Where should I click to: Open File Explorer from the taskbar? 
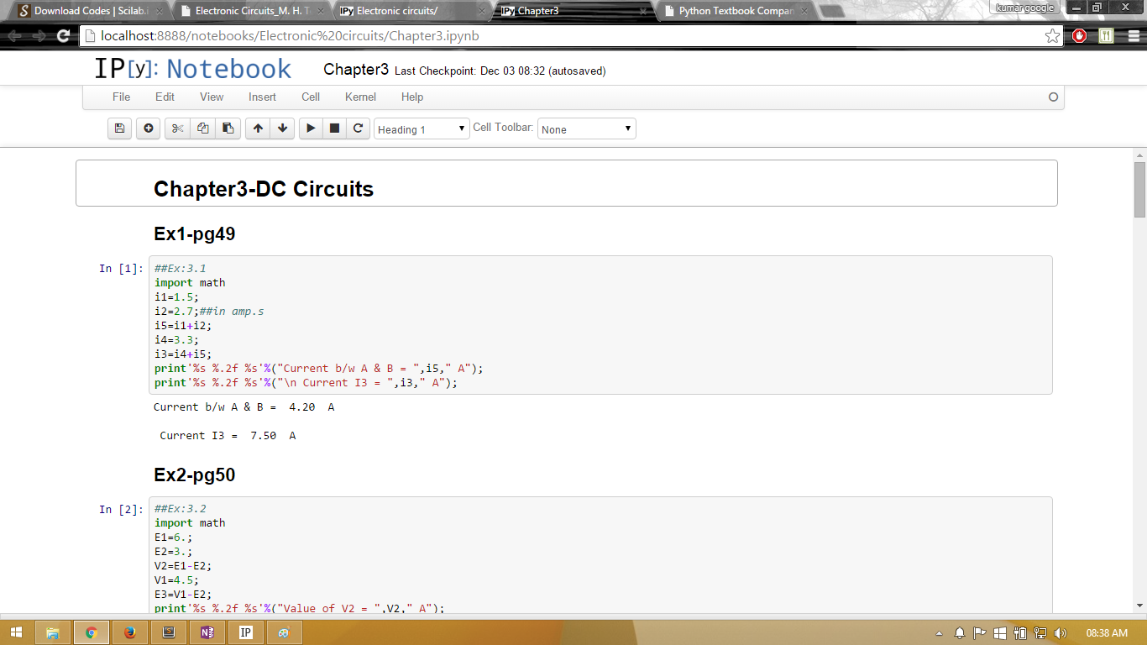pos(52,632)
